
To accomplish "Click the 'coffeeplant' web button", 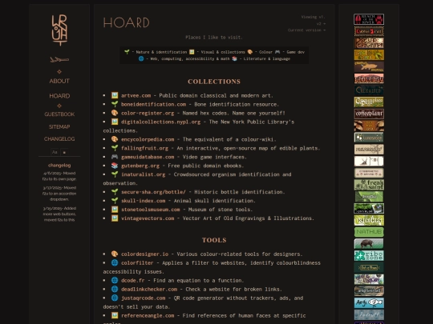I will 369,114.
